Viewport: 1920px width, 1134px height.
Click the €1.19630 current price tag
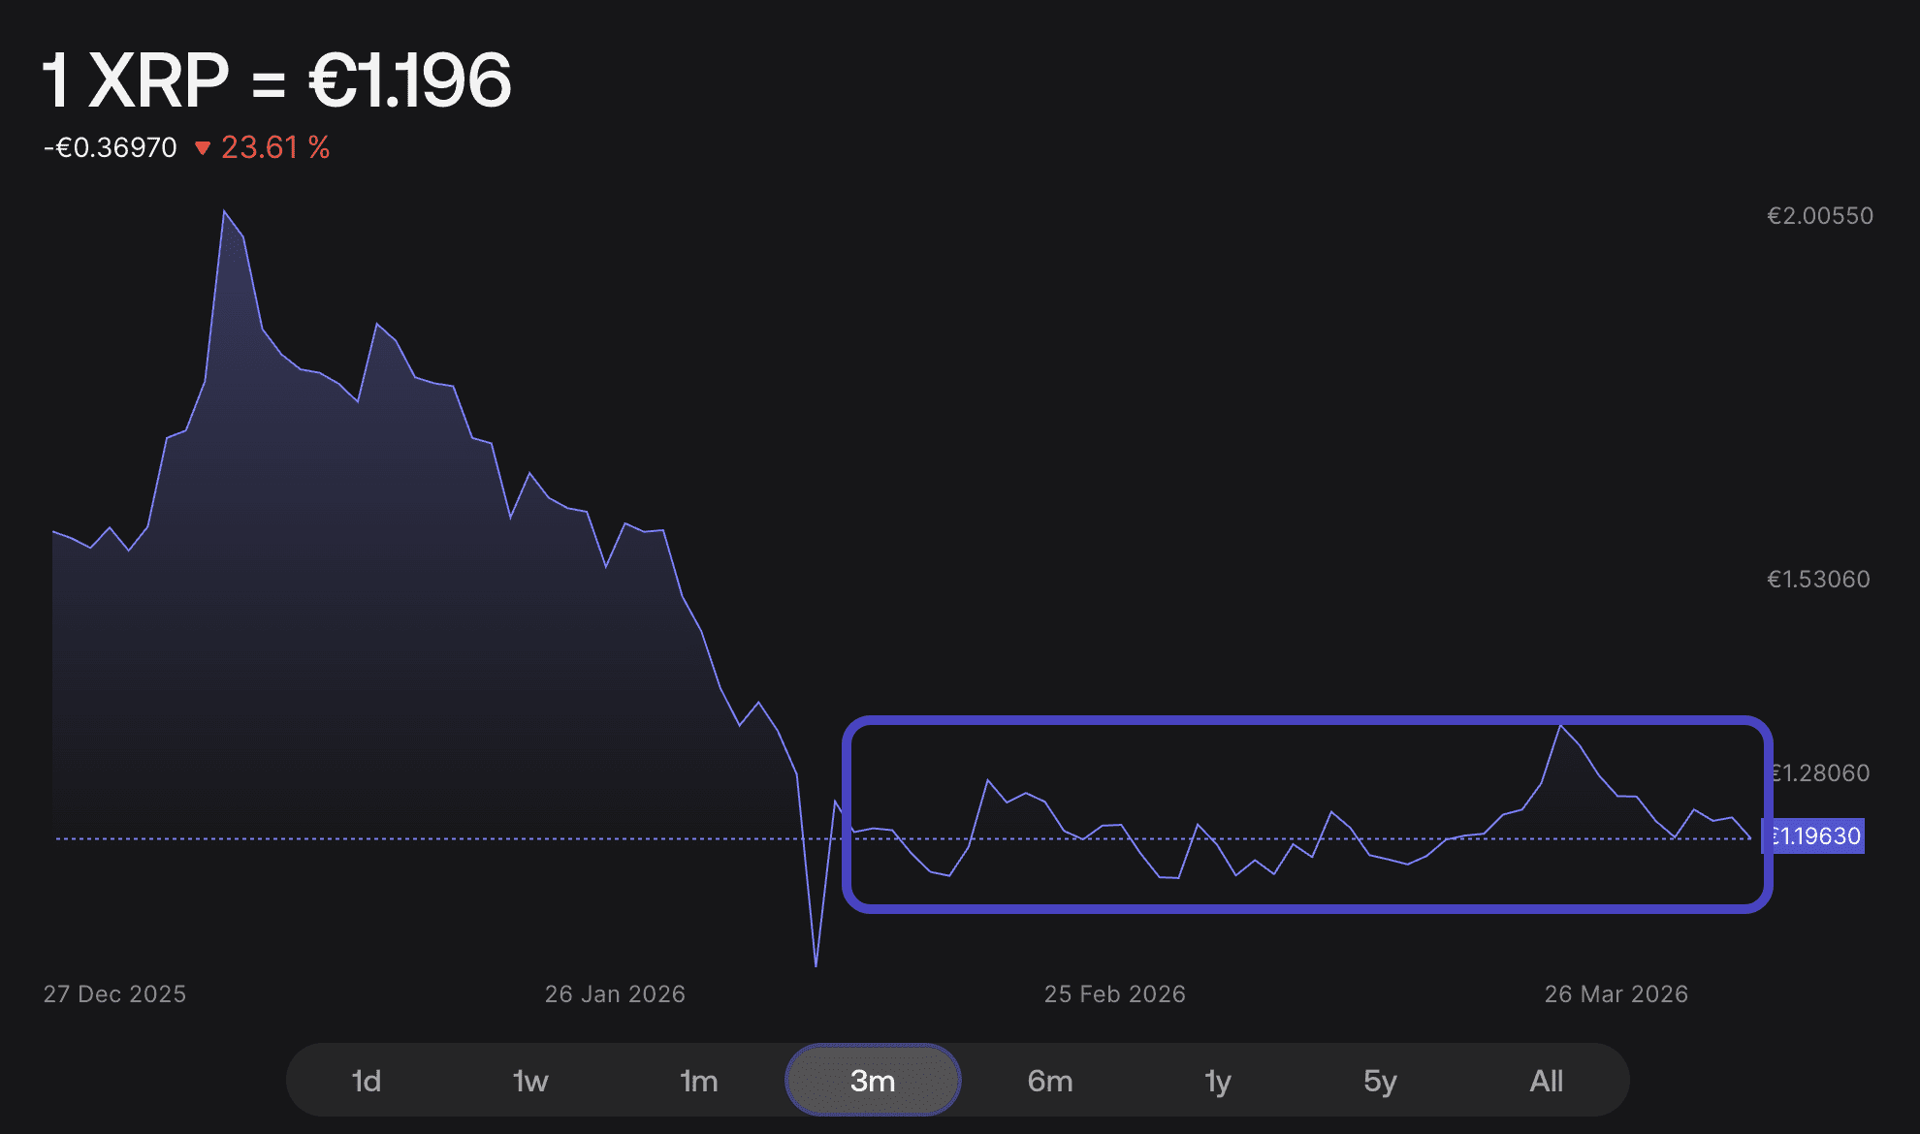pos(1813,835)
